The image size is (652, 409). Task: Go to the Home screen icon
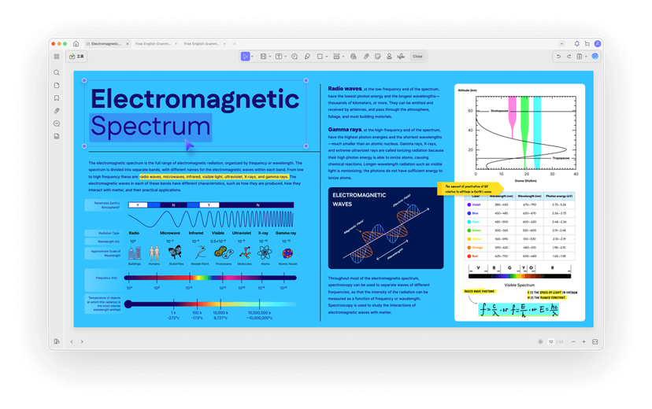click(76, 43)
